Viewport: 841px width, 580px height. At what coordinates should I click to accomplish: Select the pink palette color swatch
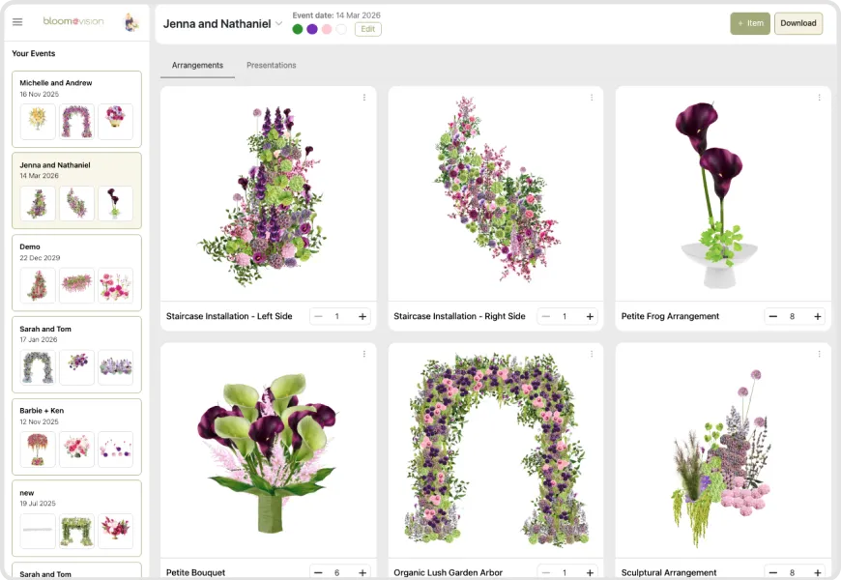coord(327,29)
